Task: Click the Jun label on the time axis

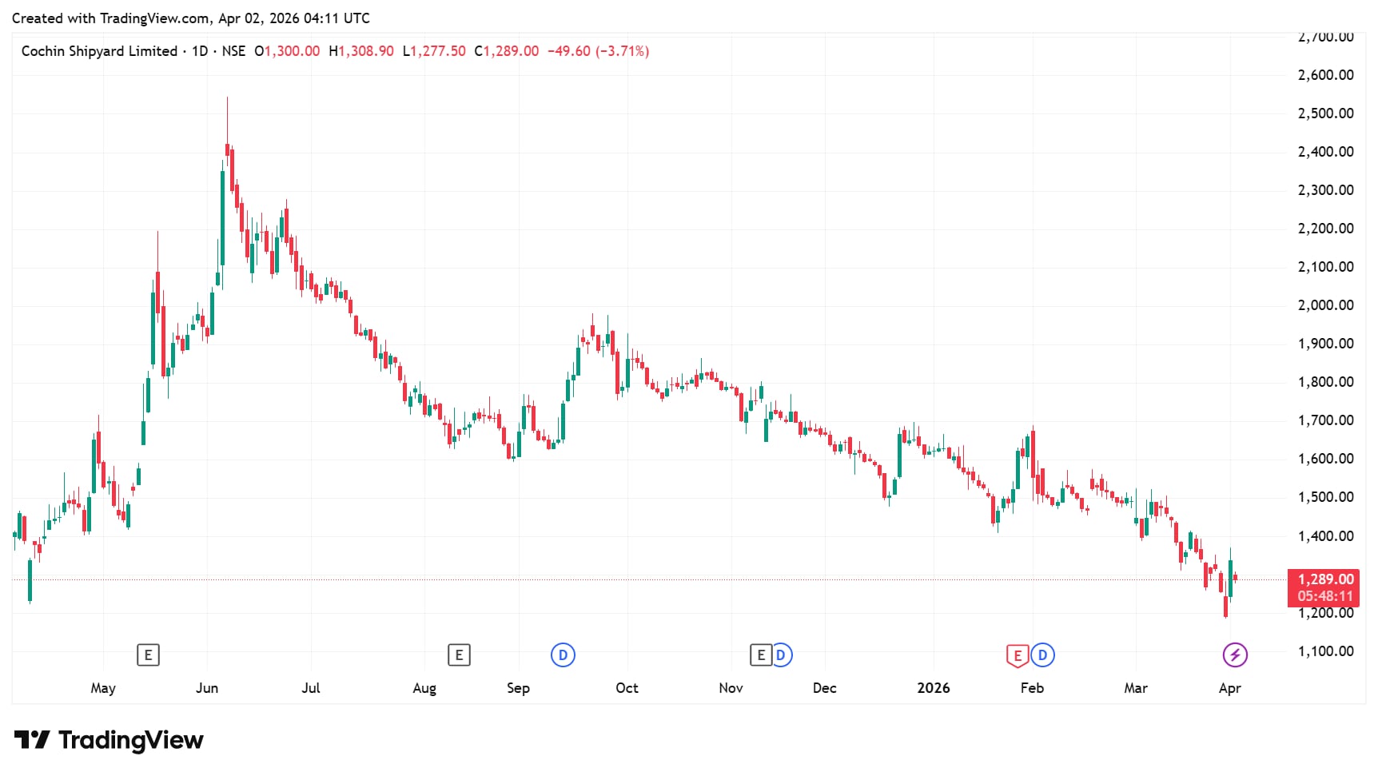Action: pyautogui.click(x=207, y=688)
